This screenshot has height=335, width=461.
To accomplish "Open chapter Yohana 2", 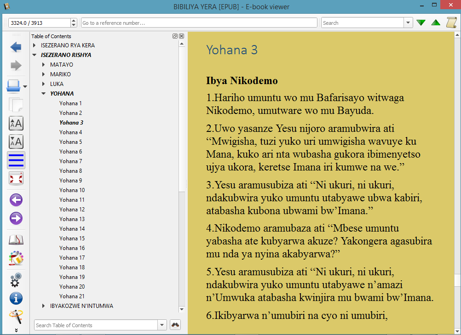I will [x=70, y=113].
